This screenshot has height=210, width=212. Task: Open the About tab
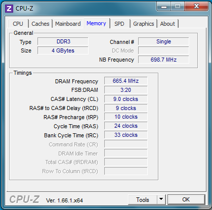167,24
